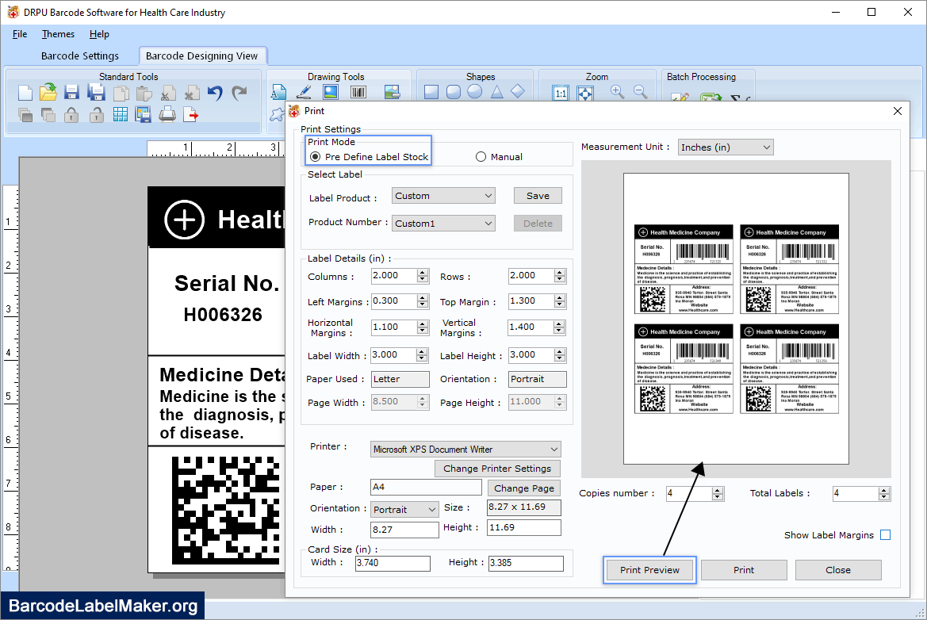Select the Pre Define Label Stock print mode
The height and width of the screenshot is (620, 927).
(x=316, y=156)
